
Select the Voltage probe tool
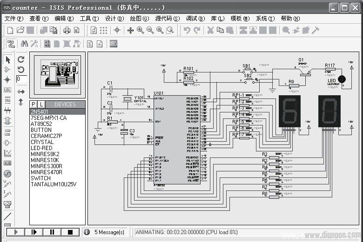pos(7,184)
